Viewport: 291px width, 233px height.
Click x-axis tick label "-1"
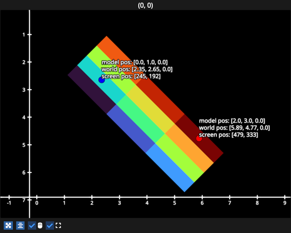tap(9, 203)
